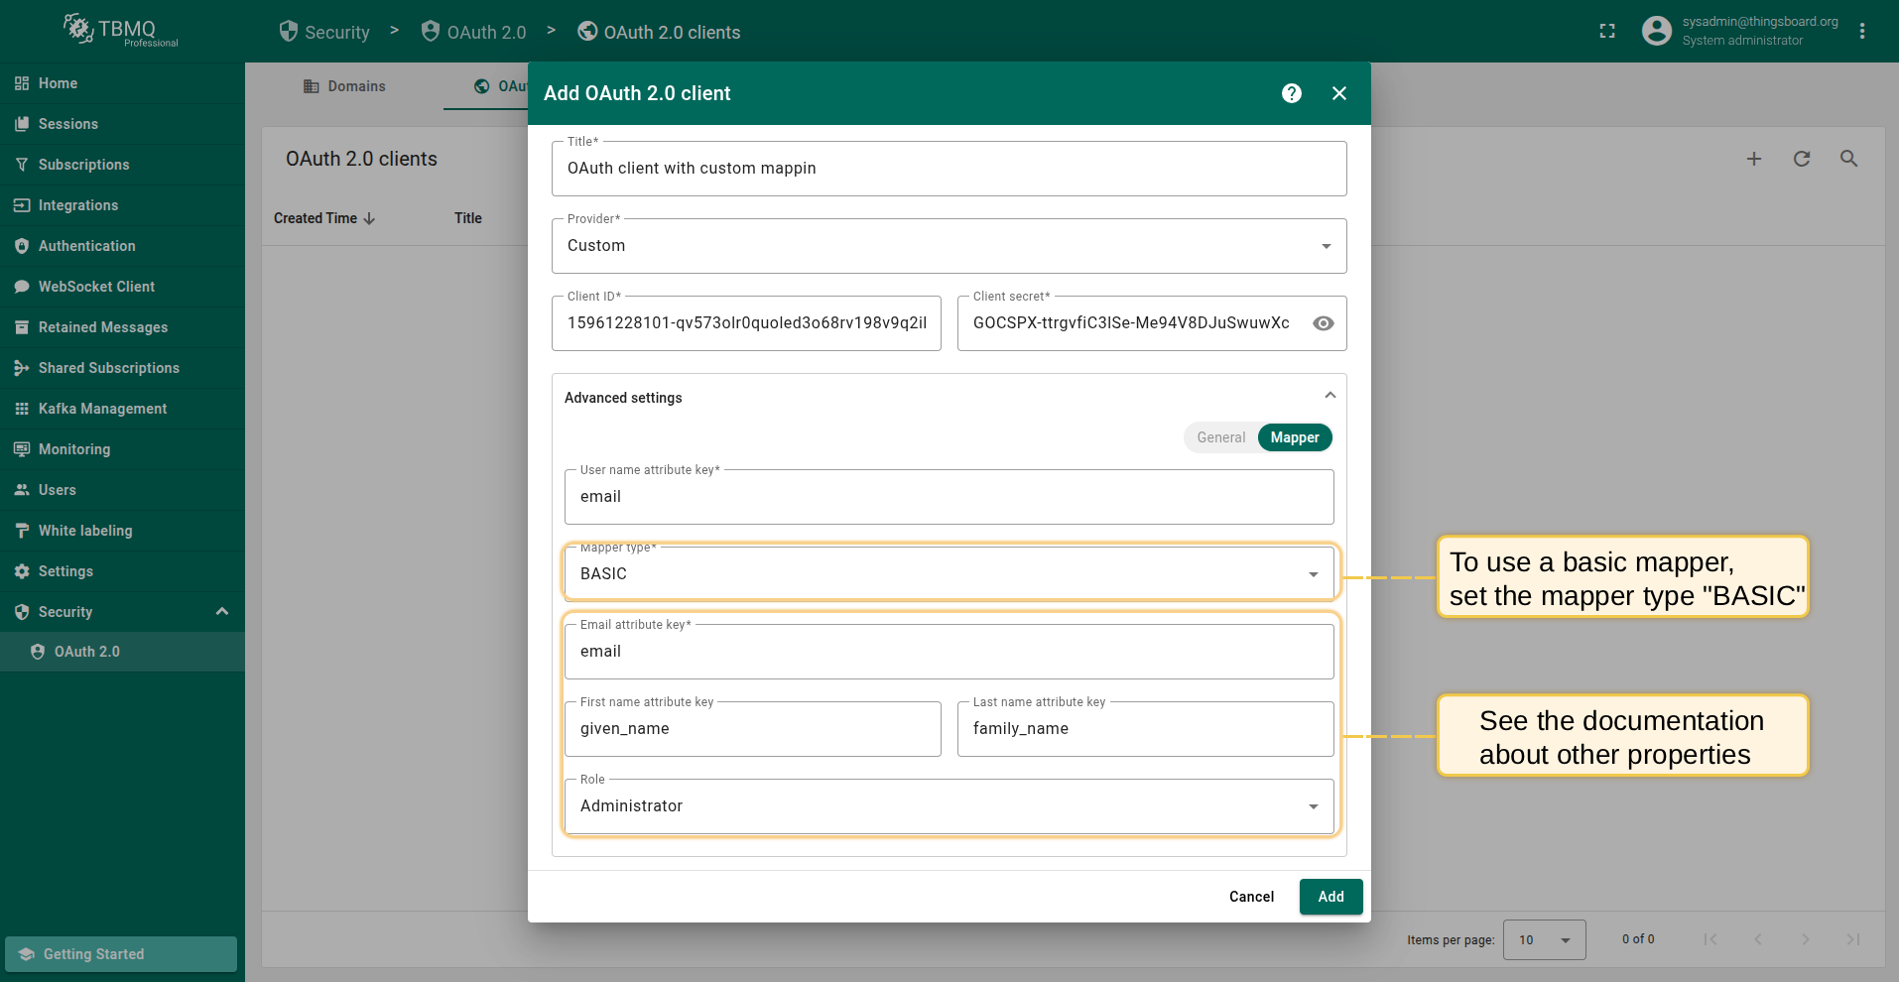Show the client secret with eye icon
Image resolution: width=1899 pixels, height=982 pixels.
pos(1323,323)
